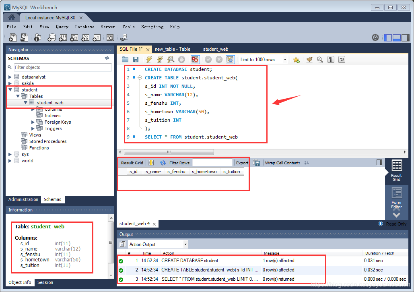Image resolution: width=414 pixels, height=292 pixels.
Task: Expand the sys schema
Action: [x=10, y=154]
